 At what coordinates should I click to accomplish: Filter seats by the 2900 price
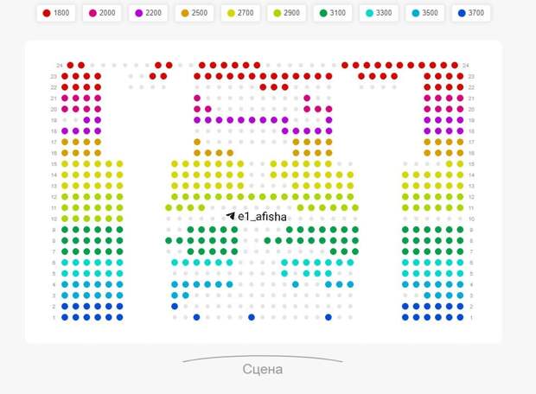[x=290, y=14]
